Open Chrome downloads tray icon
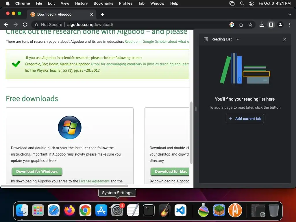The width and height of the screenshot is (296, 222). point(262,25)
